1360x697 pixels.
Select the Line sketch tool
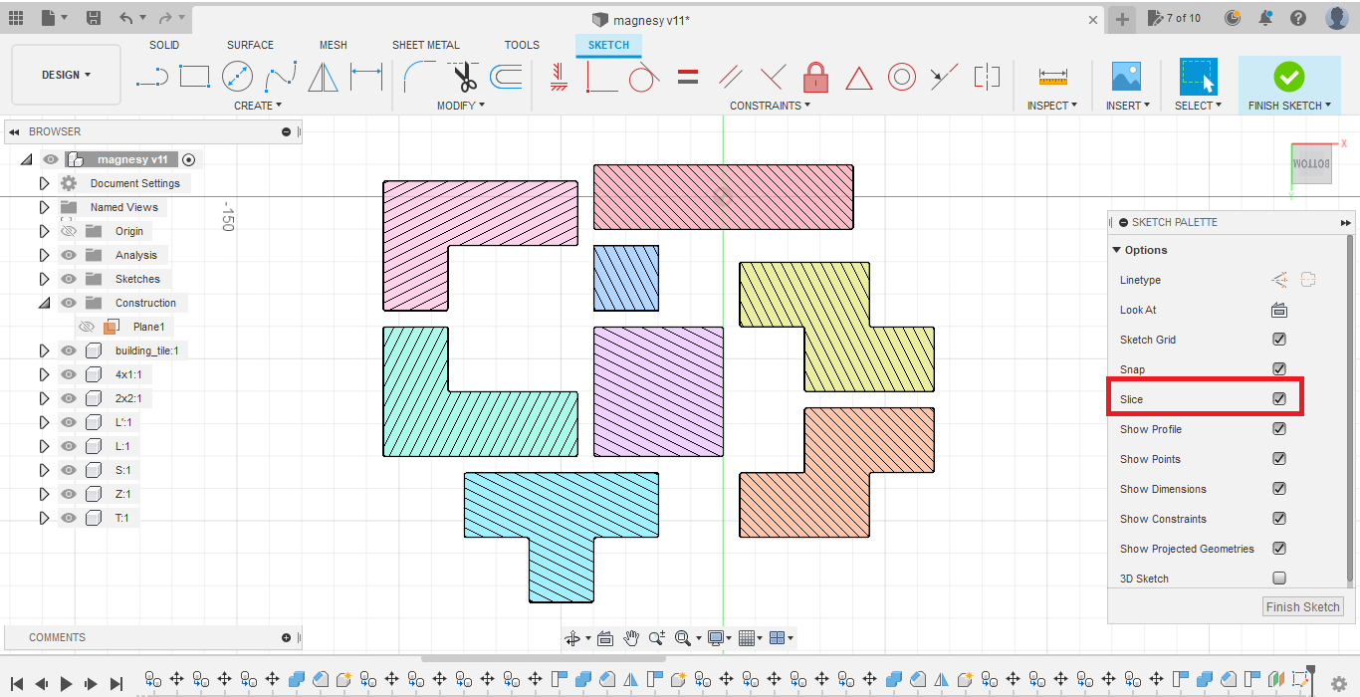pos(151,76)
